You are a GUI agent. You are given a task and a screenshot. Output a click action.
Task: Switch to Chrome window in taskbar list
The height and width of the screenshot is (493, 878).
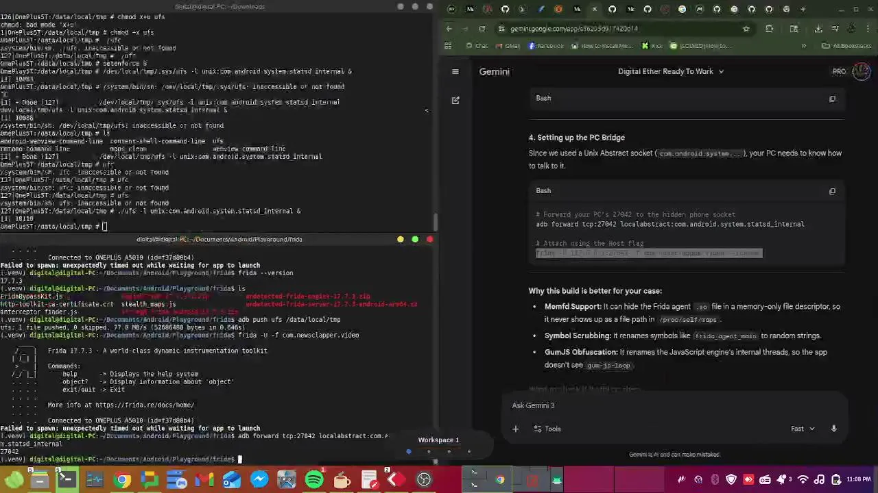click(500, 479)
